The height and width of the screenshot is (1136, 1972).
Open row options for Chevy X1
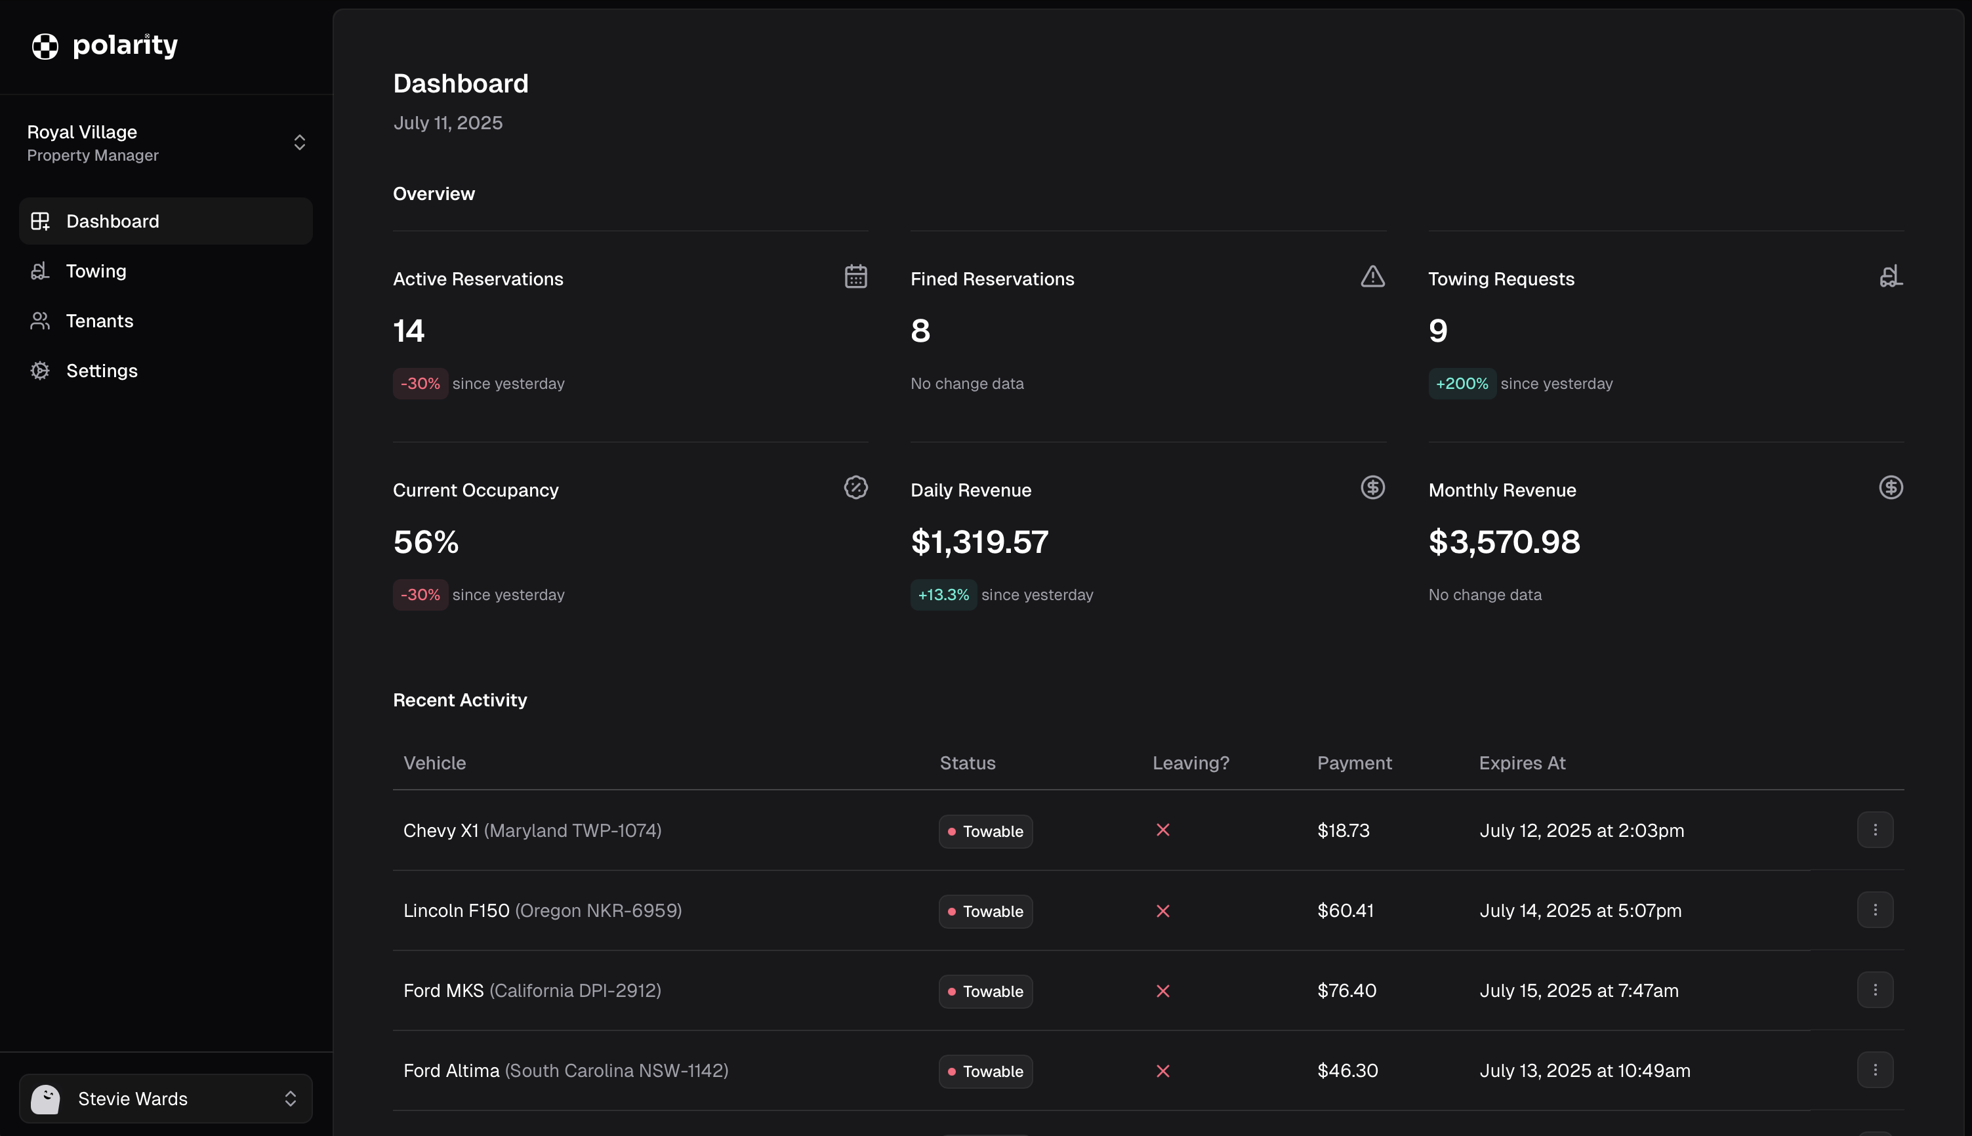point(1874,830)
